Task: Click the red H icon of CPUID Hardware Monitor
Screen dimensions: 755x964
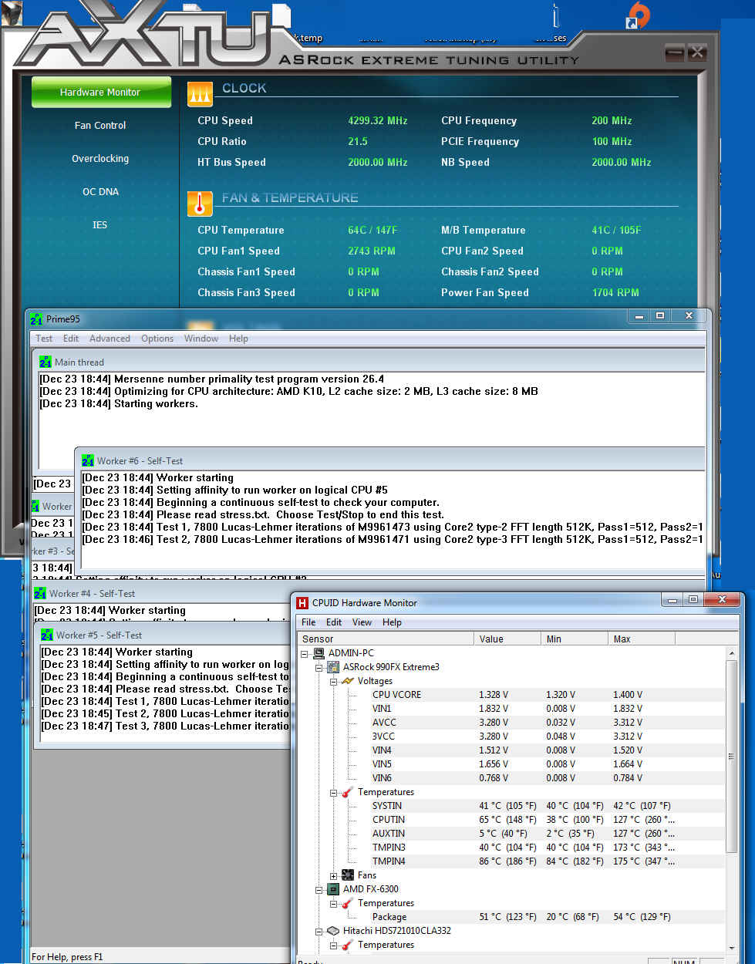Action: [x=302, y=603]
